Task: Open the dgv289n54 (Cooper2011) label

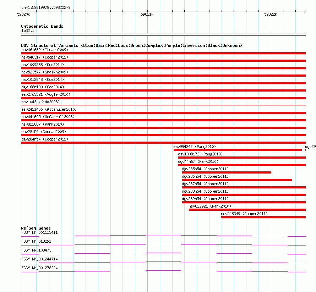Action: pyautogui.click(x=205, y=199)
